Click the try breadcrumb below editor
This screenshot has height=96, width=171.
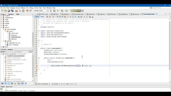[x=62, y=84]
